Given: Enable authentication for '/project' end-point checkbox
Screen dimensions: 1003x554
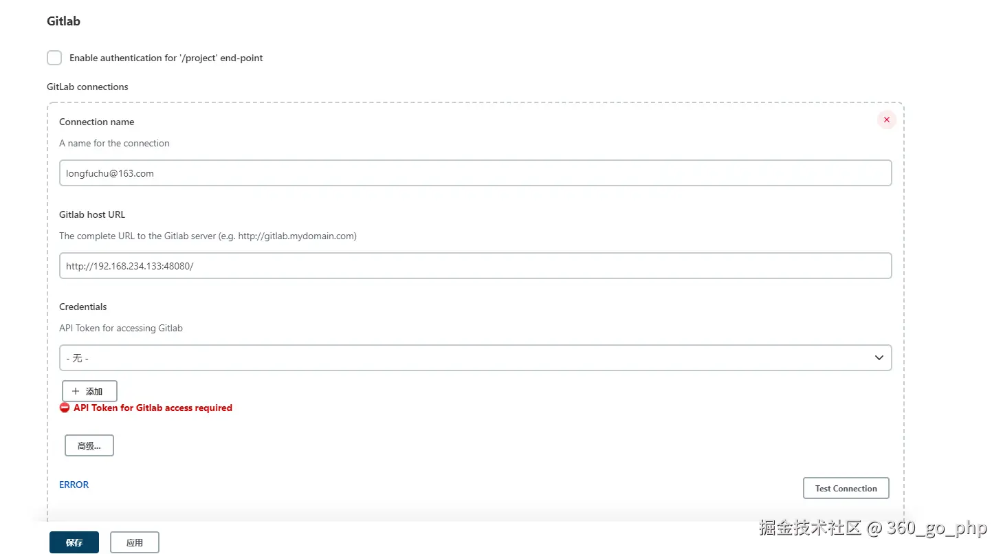Looking at the screenshot, I should point(54,58).
